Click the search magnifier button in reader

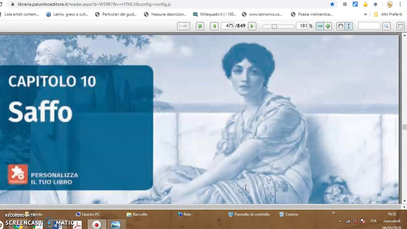386,26
